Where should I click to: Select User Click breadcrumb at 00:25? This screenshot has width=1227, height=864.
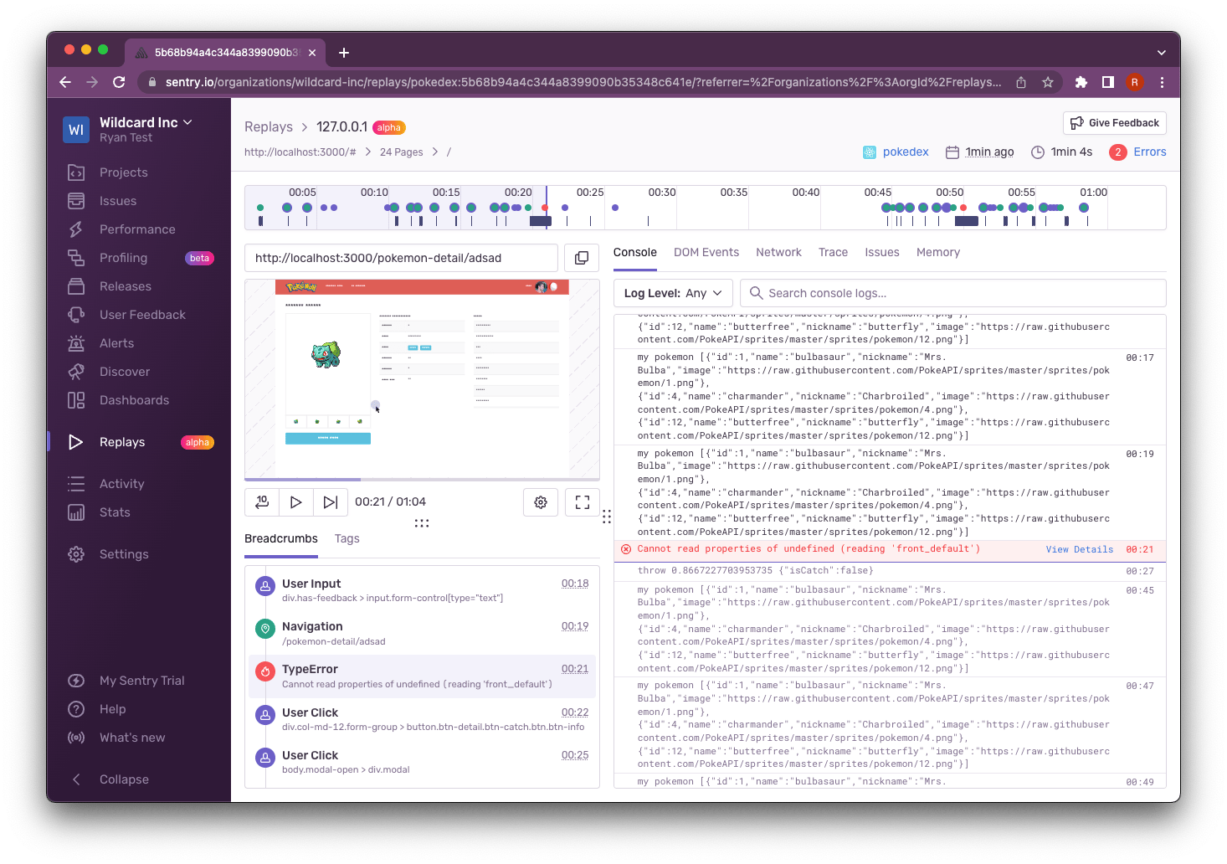tap(422, 762)
